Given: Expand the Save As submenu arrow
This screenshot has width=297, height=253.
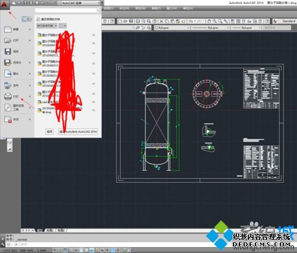Looking at the screenshot, I should point(30,63).
